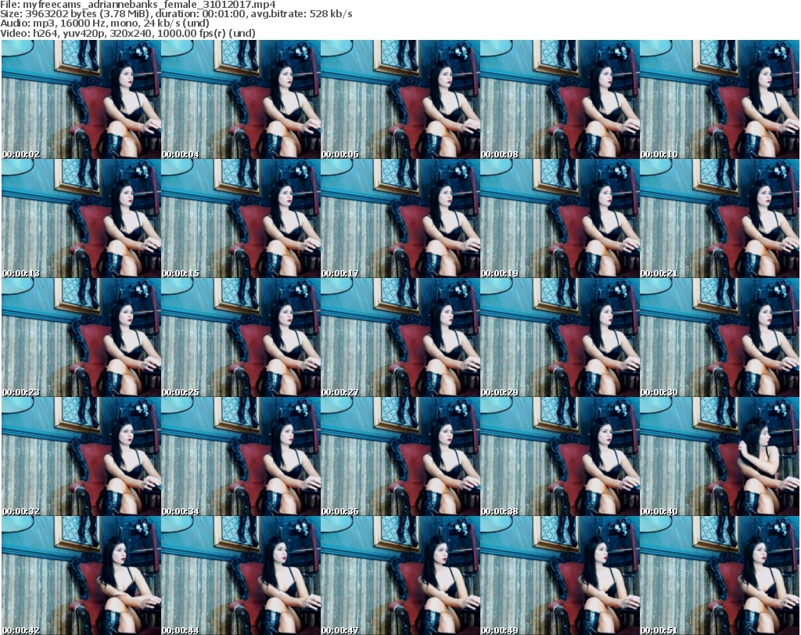Open the final frame at 00:00:51
Image resolution: width=801 pixels, height=635 pixels.
pyautogui.click(x=719, y=575)
